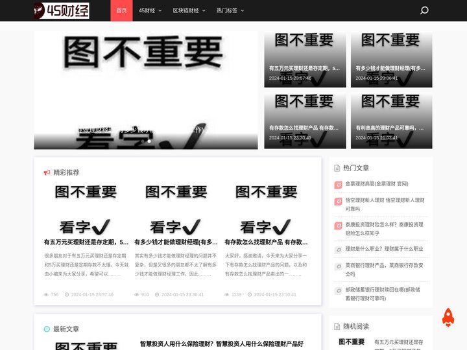Open hot article 邮政储蓄银行理财赎回在哪

(x=383, y=294)
